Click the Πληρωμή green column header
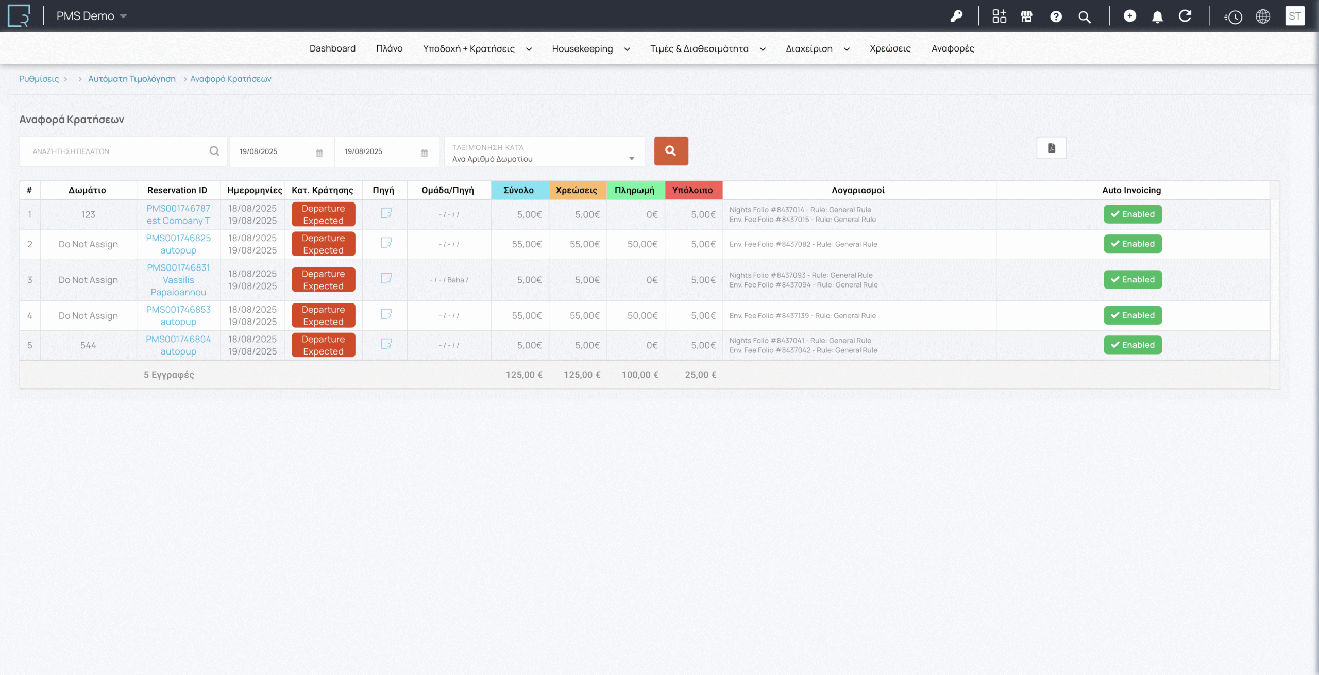1319x675 pixels. click(635, 190)
